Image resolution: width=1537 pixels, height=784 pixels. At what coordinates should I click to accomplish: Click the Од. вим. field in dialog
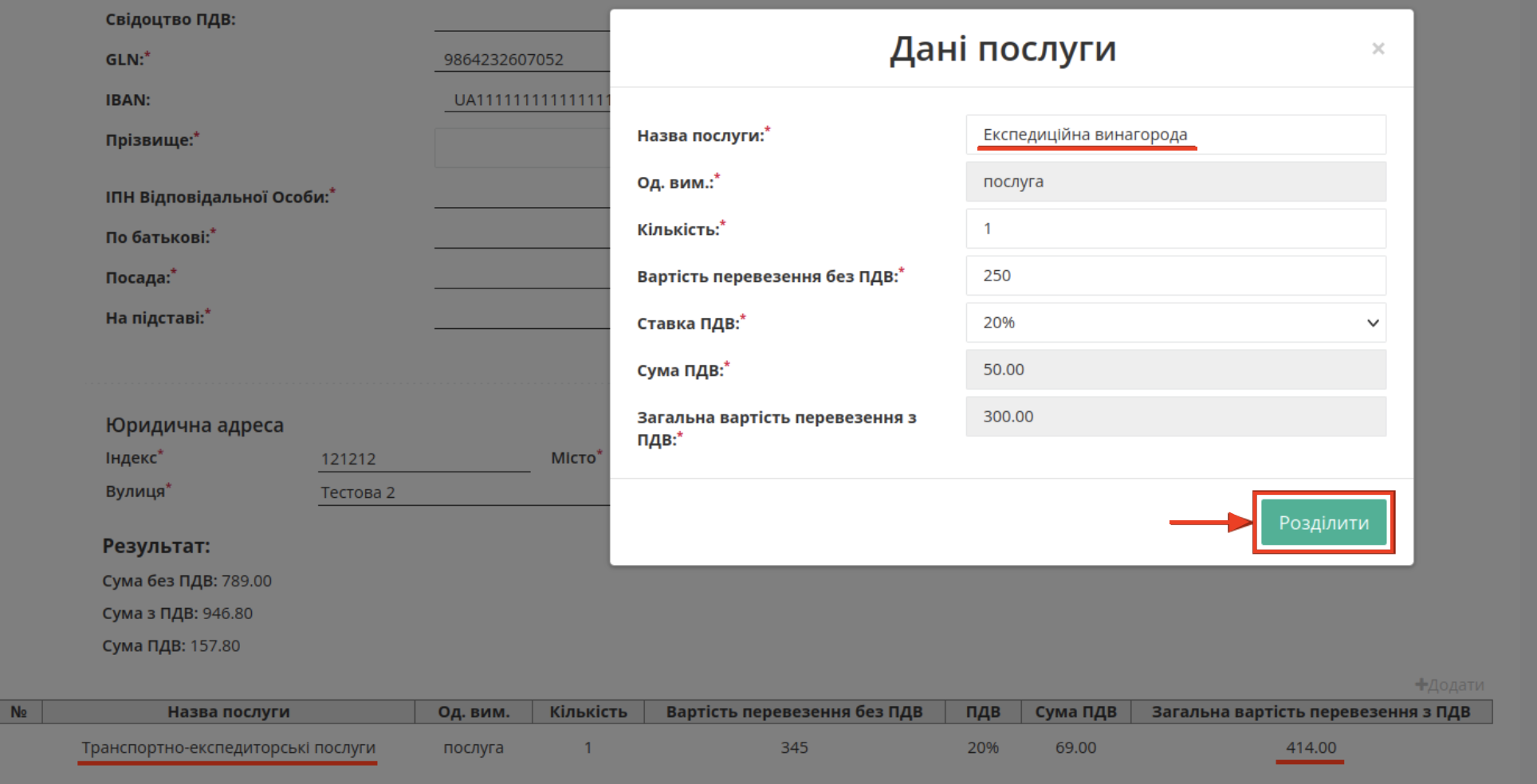(x=1175, y=182)
